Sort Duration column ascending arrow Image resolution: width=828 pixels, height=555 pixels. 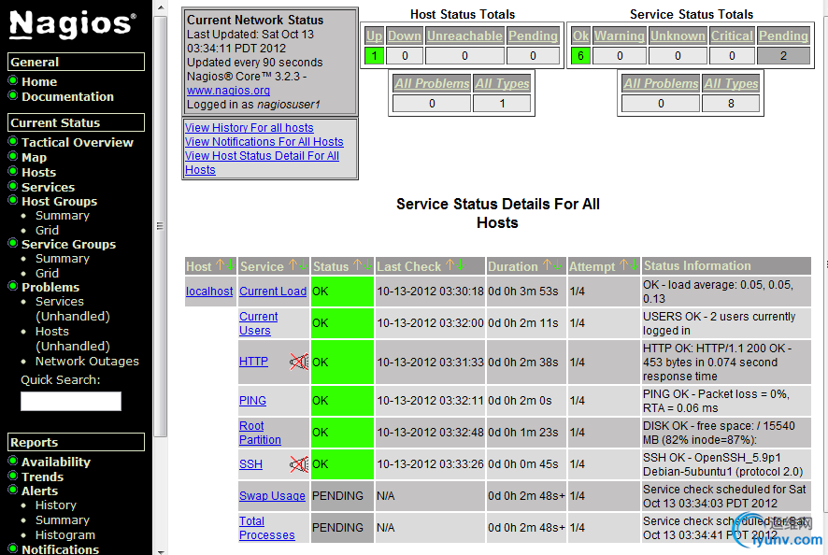click(x=547, y=264)
